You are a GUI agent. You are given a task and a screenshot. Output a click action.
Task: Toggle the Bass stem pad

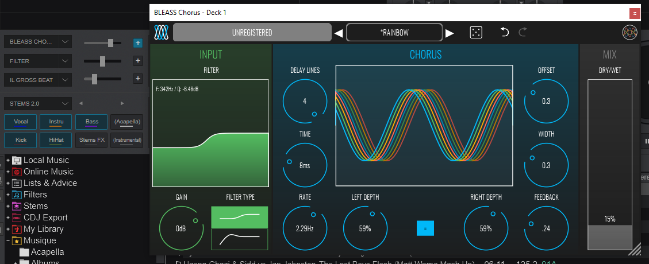coord(91,122)
